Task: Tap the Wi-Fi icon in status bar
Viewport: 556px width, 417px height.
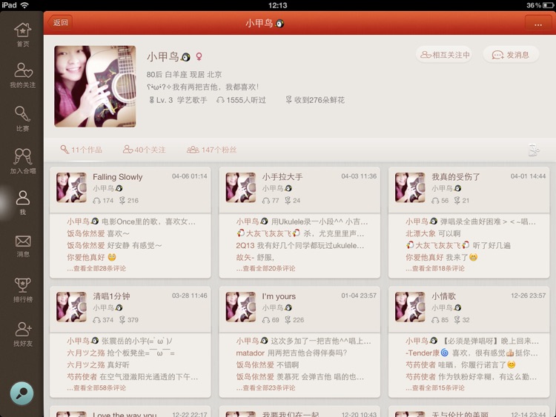Action: tap(24, 5)
